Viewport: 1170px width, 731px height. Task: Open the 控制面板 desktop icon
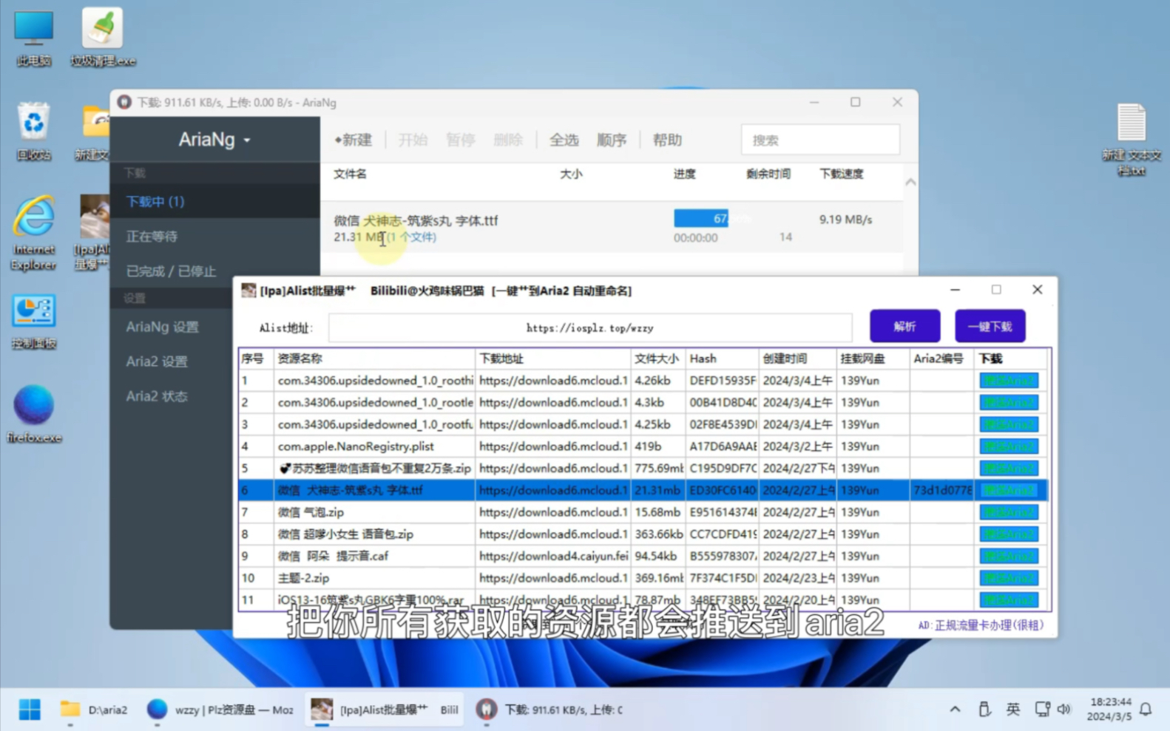click(x=33, y=322)
